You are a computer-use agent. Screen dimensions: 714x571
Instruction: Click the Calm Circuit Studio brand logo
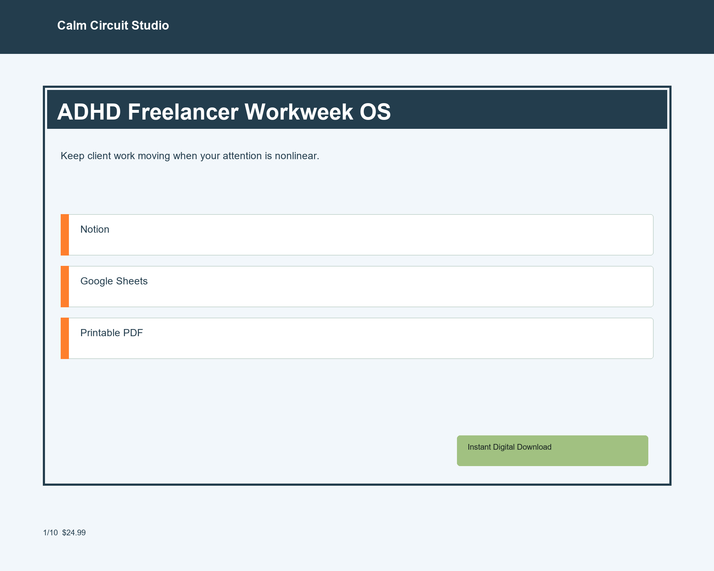[113, 25]
